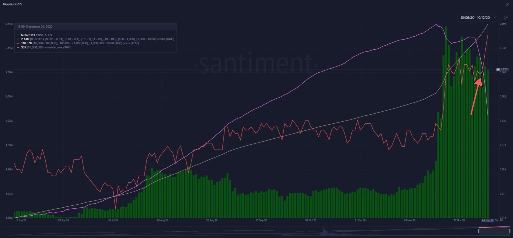The height and width of the screenshot is (238, 513).
Task: Click the 2.05M left axis label
Action: tap(9, 97)
